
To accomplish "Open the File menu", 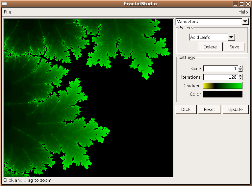I will tap(7, 12).
